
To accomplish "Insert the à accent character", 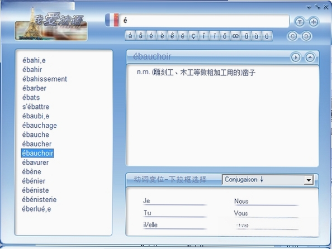I will tap(130, 36).
